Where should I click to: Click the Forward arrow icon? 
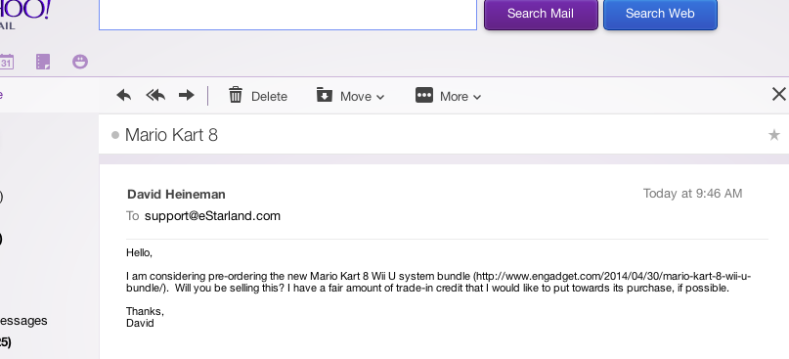point(187,95)
